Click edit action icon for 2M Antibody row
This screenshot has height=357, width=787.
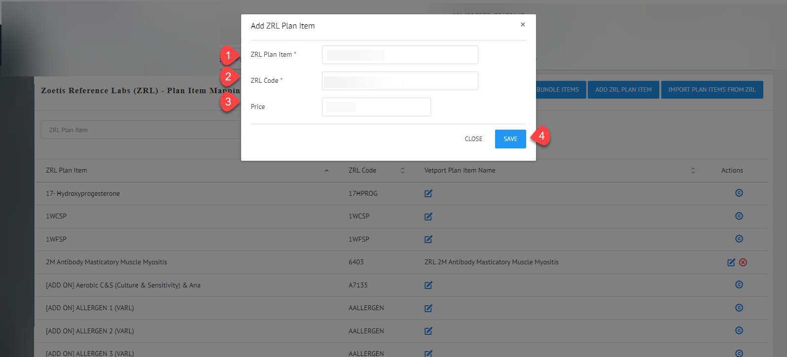coord(731,262)
